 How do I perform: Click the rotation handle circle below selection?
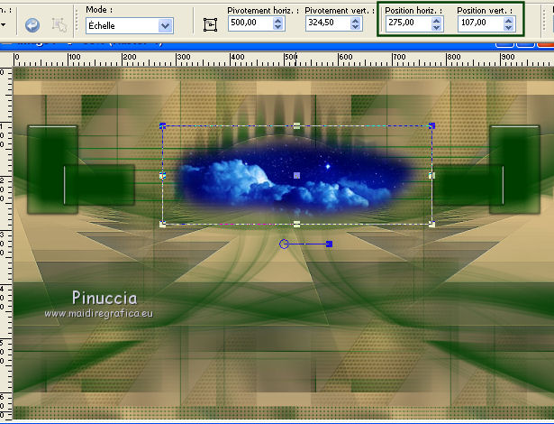tap(284, 244)
